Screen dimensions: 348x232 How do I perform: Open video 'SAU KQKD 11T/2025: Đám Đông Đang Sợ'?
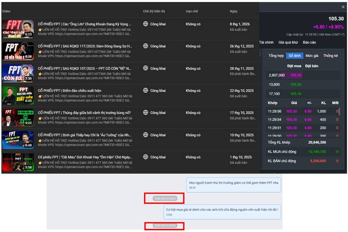point(85,46)
